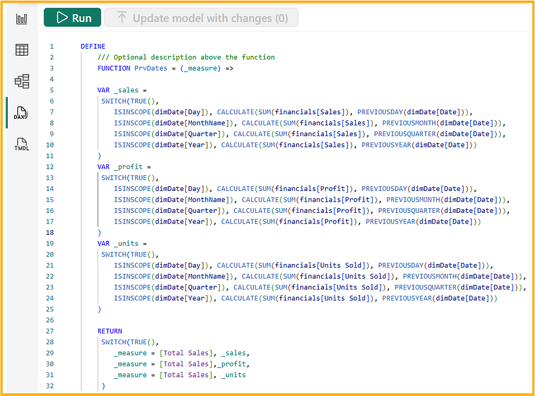The width and height of the screenshot is (535, 396).
Task: Click the DEFINE keyword on line 1
Action: coord(93,46)
